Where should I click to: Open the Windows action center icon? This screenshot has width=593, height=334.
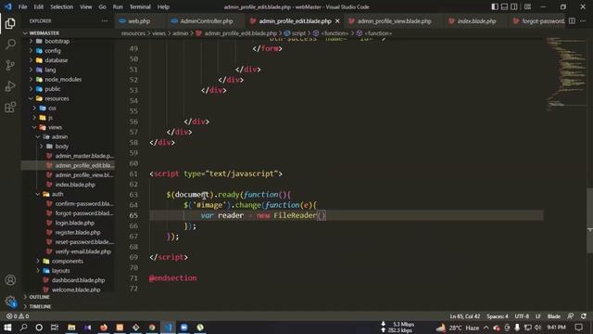click(x=578, y=328)
